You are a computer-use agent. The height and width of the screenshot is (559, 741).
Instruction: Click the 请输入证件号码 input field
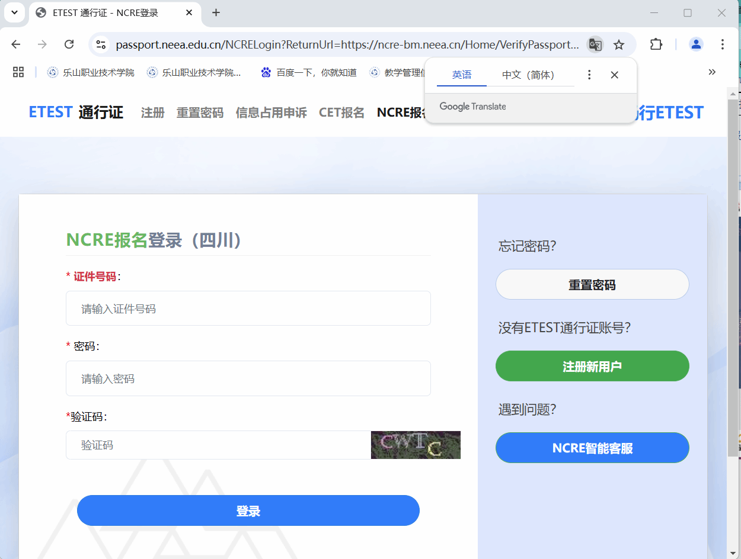pos(248,309)
